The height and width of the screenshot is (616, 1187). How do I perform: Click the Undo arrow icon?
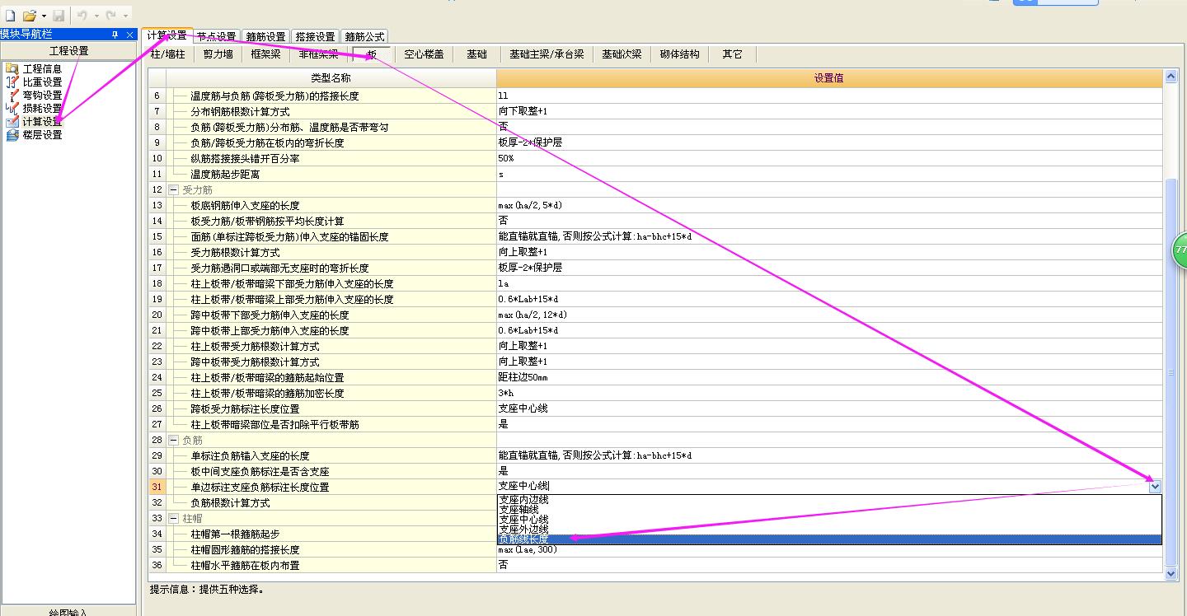tap(82, 16)
